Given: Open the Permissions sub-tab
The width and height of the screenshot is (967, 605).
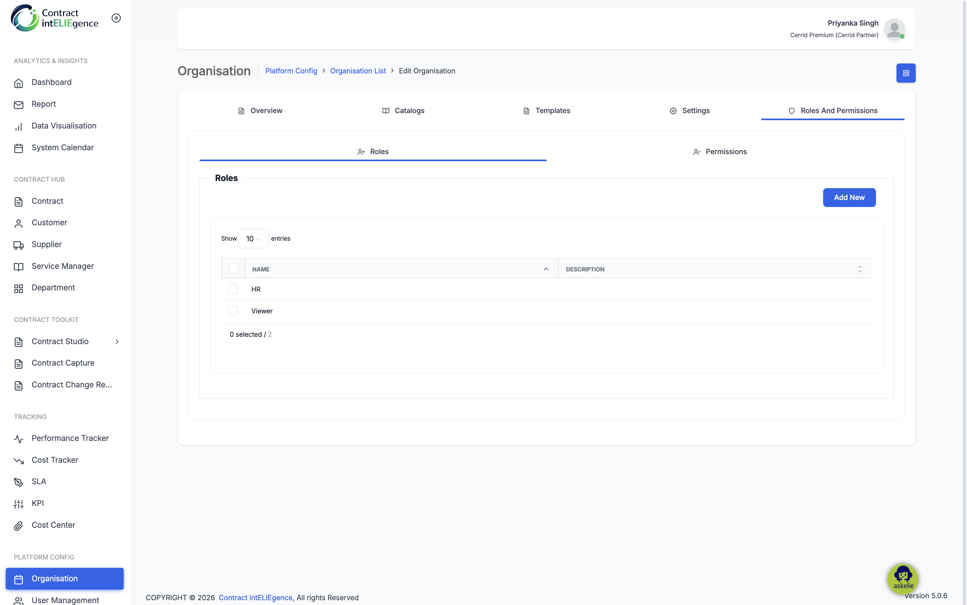Looking at the screenshot, I should click(x=720, y=152).
